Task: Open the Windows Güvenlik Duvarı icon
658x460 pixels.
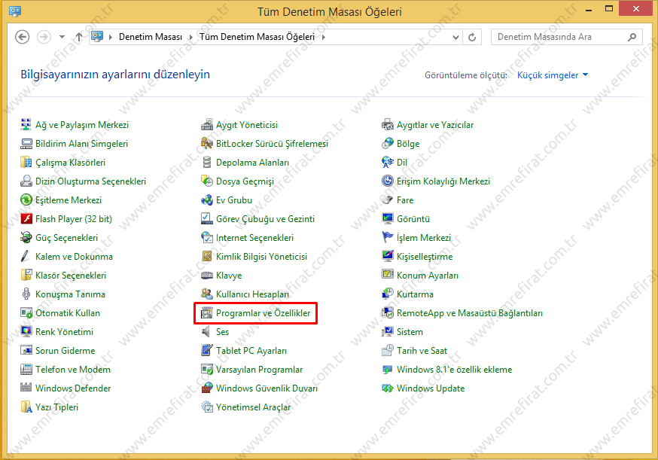Action: (x=207, y=388)
